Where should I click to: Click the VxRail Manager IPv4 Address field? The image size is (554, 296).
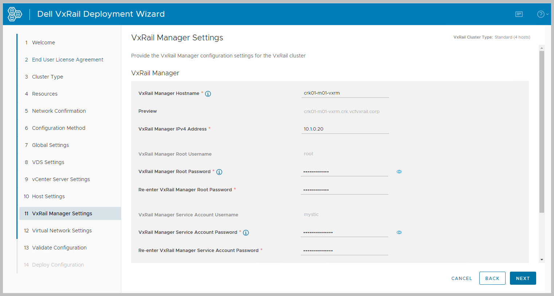coord(345,129)
